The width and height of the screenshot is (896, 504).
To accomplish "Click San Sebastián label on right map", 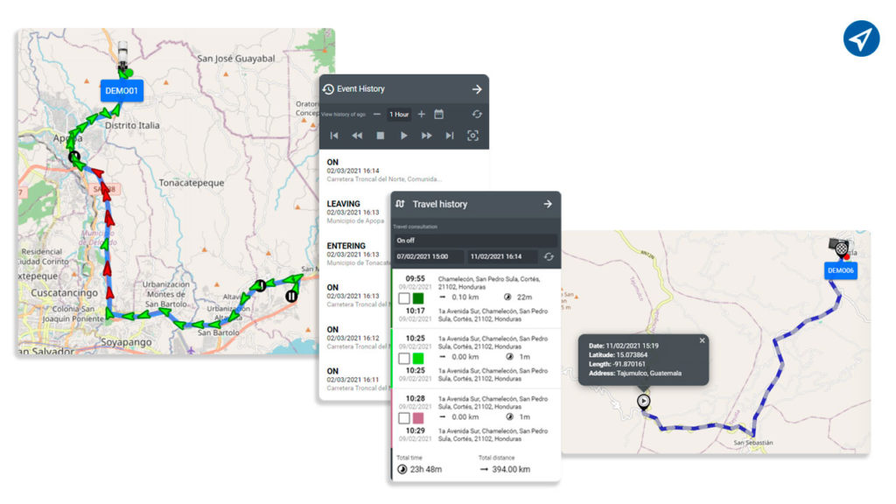I will 753,443.
